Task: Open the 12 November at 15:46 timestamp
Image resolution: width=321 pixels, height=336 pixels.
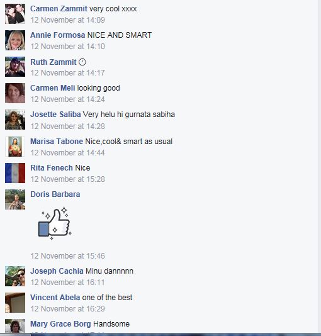Action: 67,256
